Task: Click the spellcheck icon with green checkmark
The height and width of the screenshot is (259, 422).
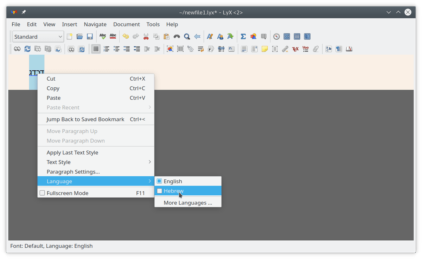Action: click(103, 36)
